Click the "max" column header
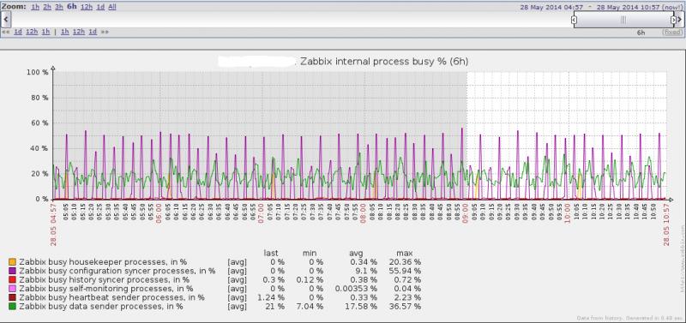Screen dimensions: 686x323 point(405,253)
